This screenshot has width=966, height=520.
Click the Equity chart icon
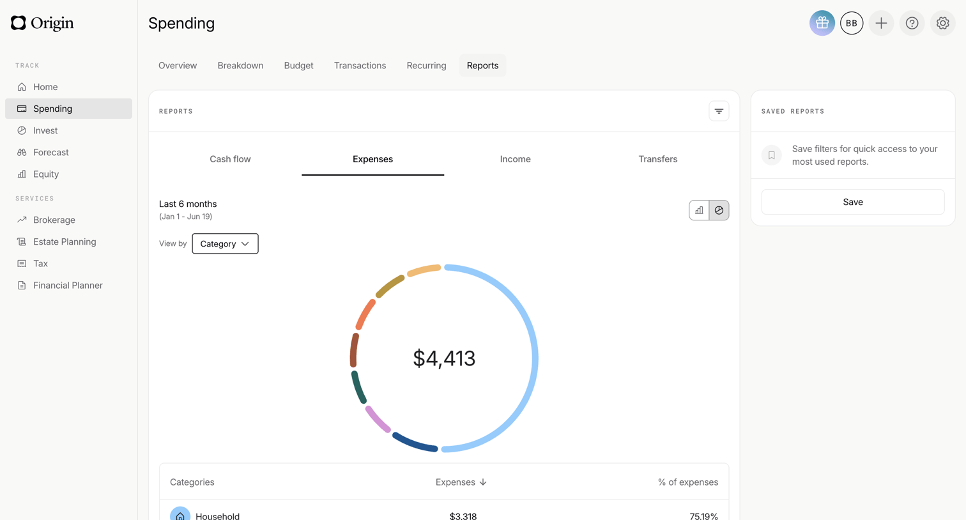[22, 174]
